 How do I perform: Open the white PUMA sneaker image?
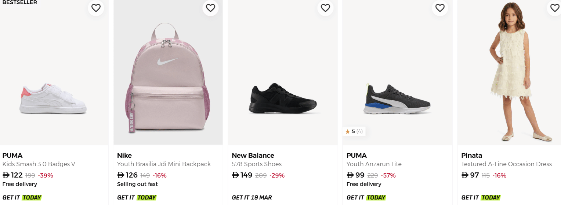[53, 98]
